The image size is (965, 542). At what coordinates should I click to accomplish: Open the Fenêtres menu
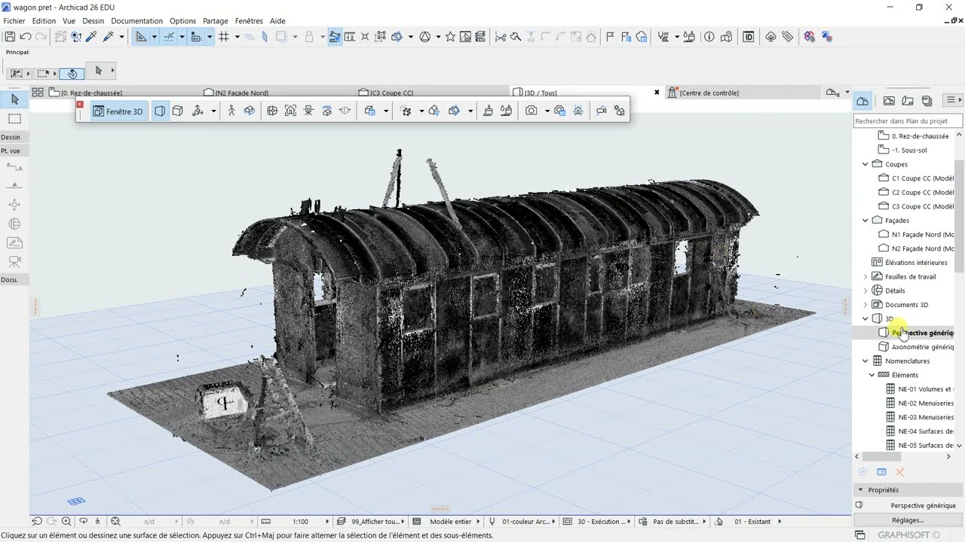point(249,21)
